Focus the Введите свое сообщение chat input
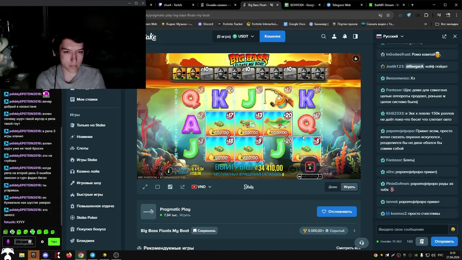The width and height of the screenshot is (462, 260). 413,229
